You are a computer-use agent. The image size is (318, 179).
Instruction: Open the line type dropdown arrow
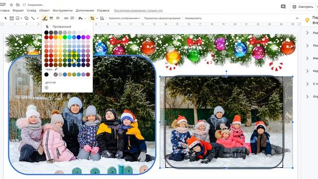click(38, 18)
